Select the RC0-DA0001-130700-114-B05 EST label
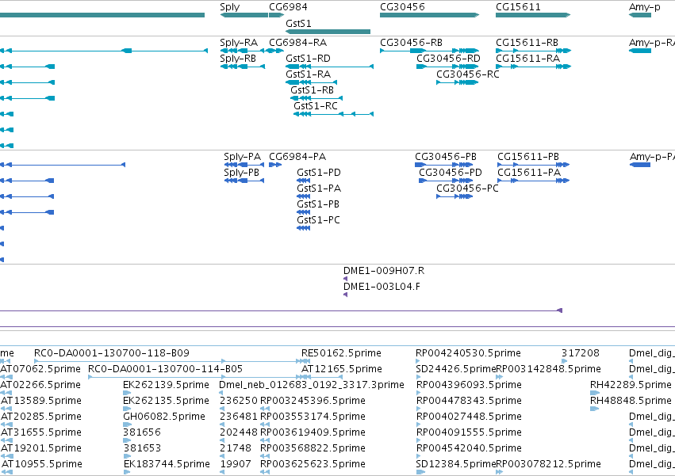Viewport: 675px width, 476px height. pos(165,369)
